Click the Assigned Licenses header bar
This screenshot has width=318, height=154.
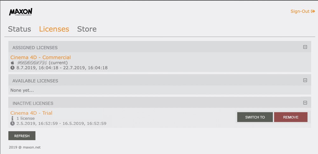pyautogui.click(x=160, y=47)
